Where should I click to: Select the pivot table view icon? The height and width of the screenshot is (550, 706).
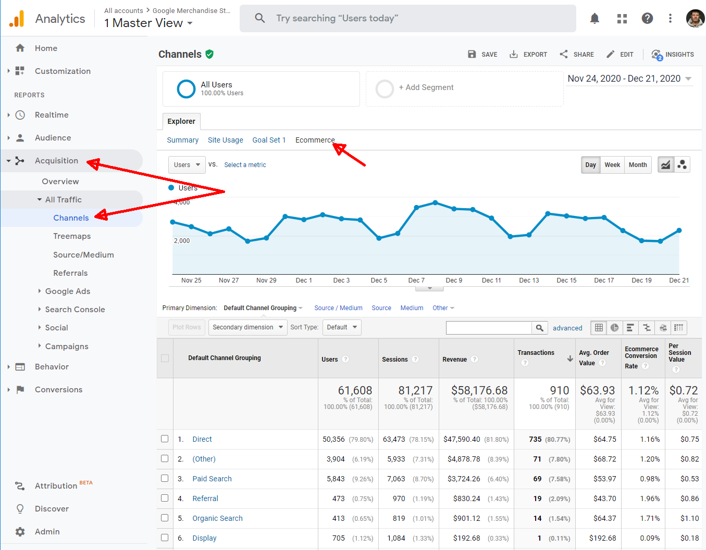pos(678,328)
